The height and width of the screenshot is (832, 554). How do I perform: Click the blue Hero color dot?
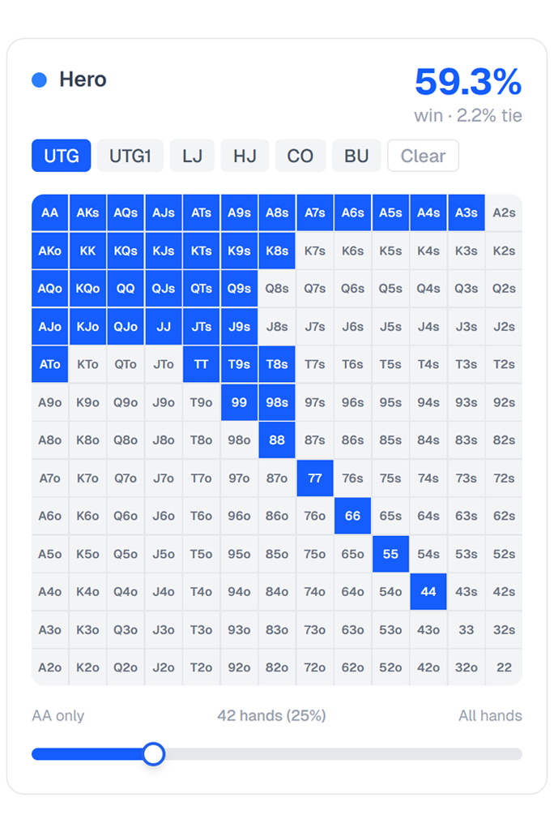click(39, 79)
